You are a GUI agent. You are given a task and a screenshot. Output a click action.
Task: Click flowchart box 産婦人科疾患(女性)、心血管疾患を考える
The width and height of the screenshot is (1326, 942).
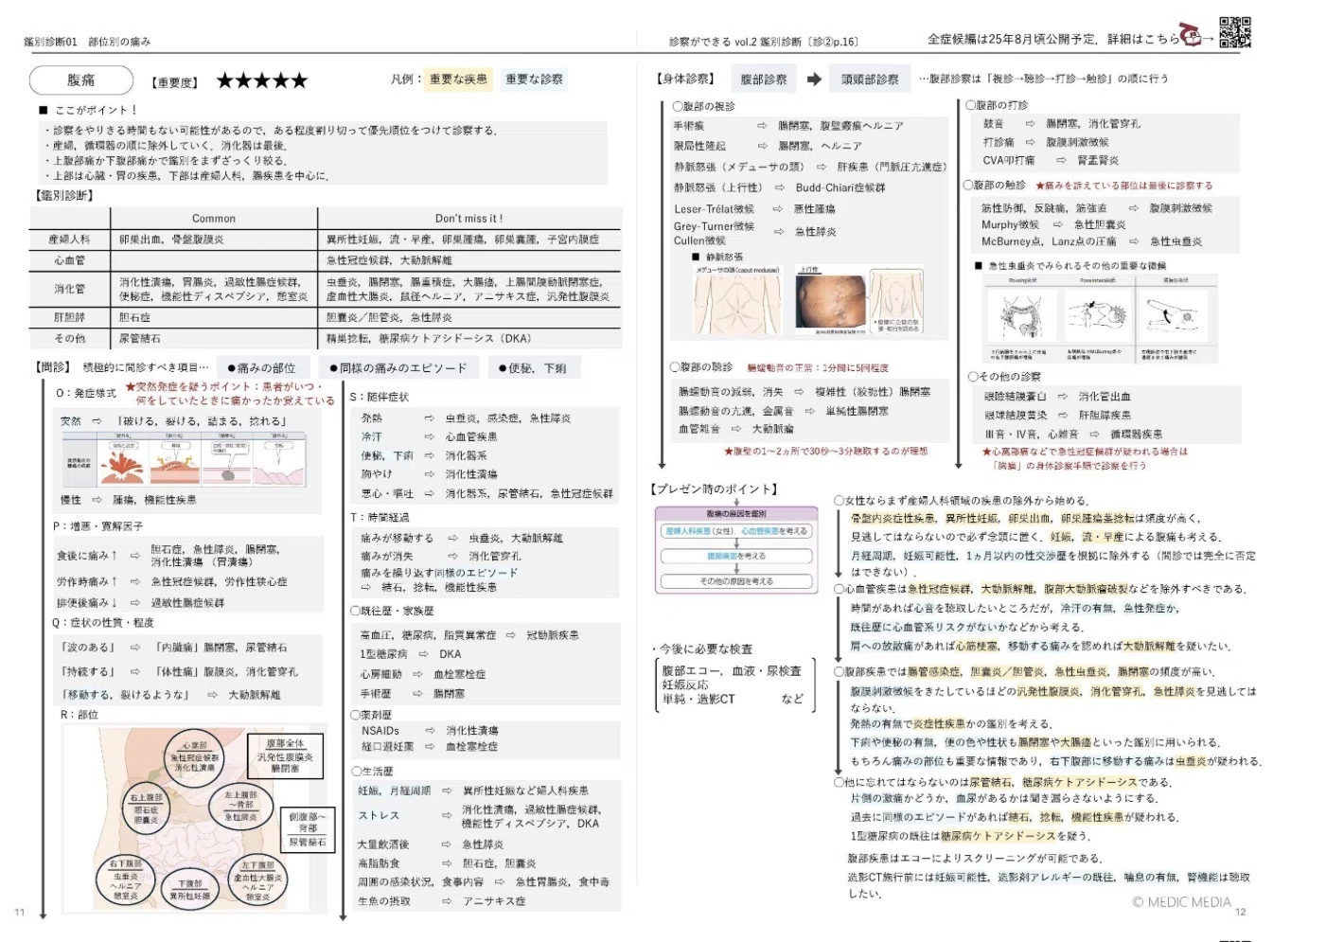[x=737, y=531]
